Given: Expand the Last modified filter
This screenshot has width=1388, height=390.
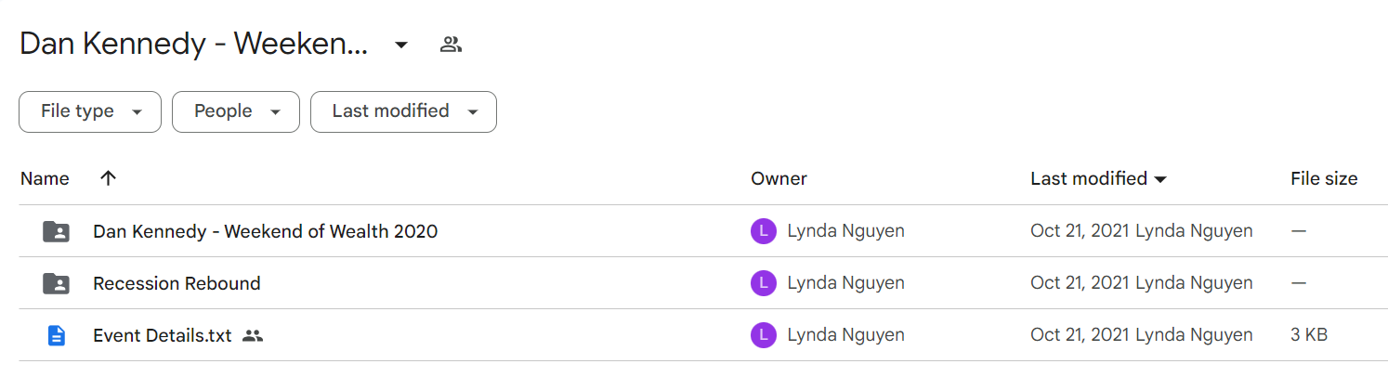Looking at the screenshot, I should pyautogui.click(x=403, y=111).
